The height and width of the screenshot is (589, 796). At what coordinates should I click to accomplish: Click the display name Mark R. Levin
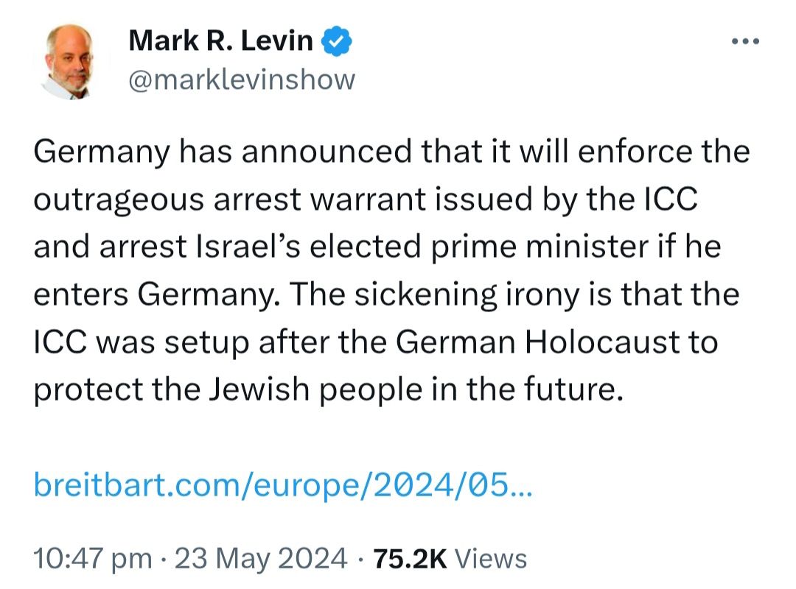(x=221, y=40)
